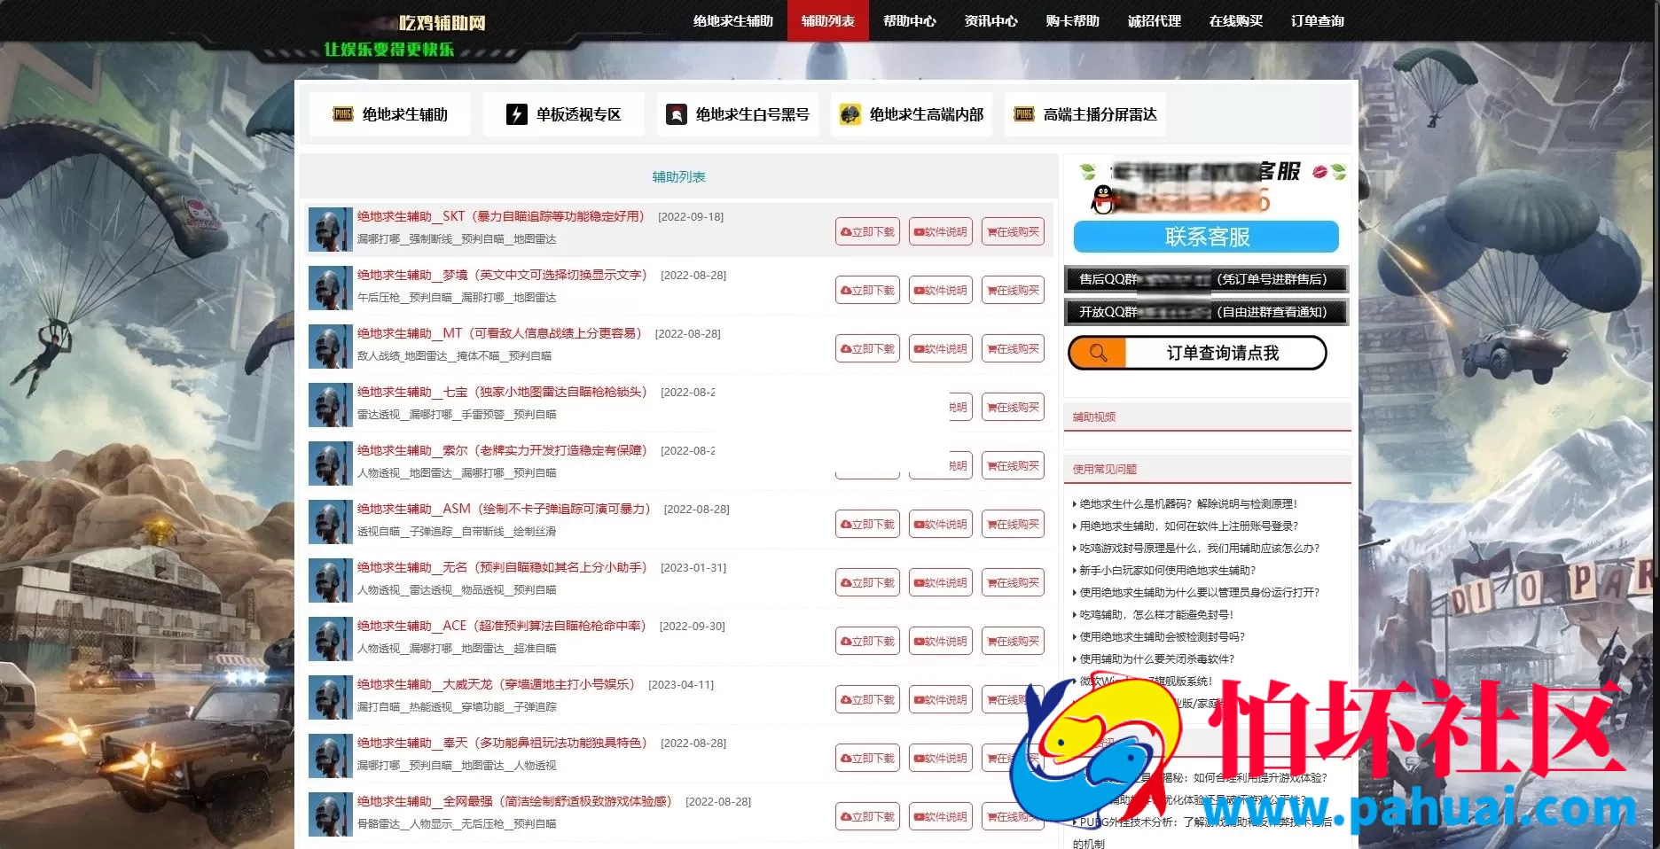The image size is (1660, 849).
Task: Click the magnifying glass on 订单查询请点我 bar
Action: click(1100, 353)
